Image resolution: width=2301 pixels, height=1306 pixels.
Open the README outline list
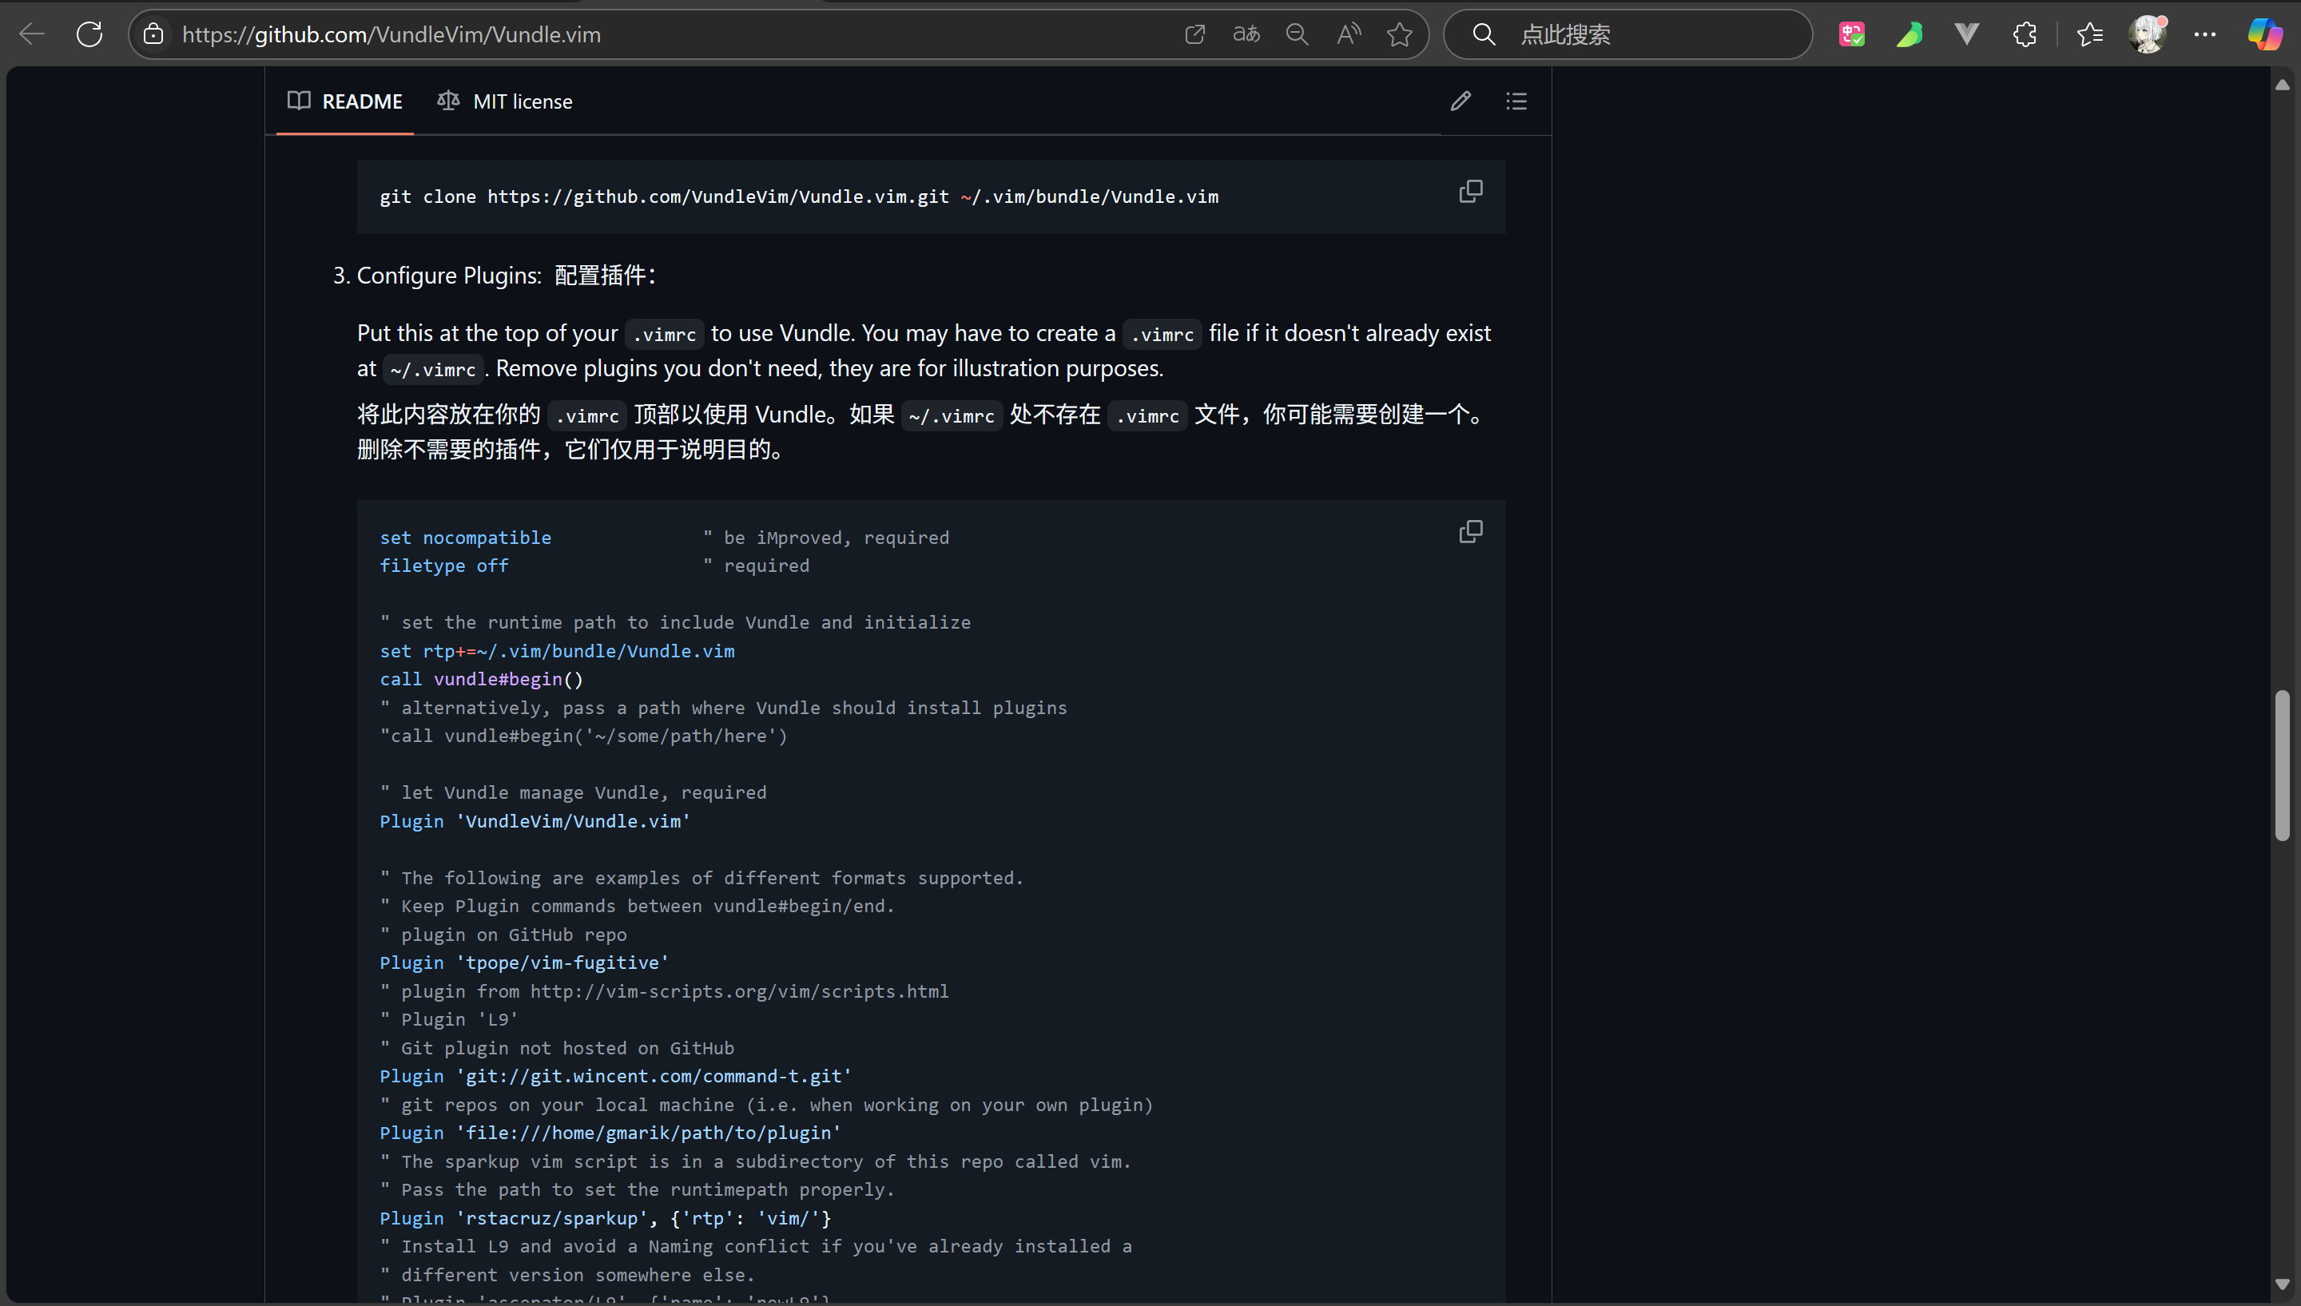pyautogui.click(x=1515, y=101)
